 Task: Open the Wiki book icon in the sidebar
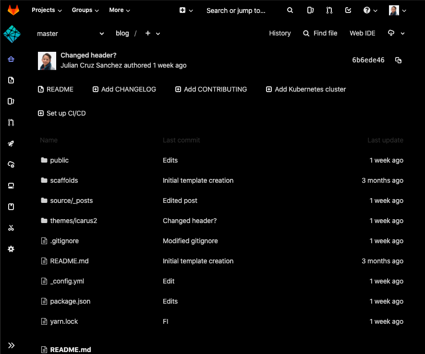pos(11,207)
